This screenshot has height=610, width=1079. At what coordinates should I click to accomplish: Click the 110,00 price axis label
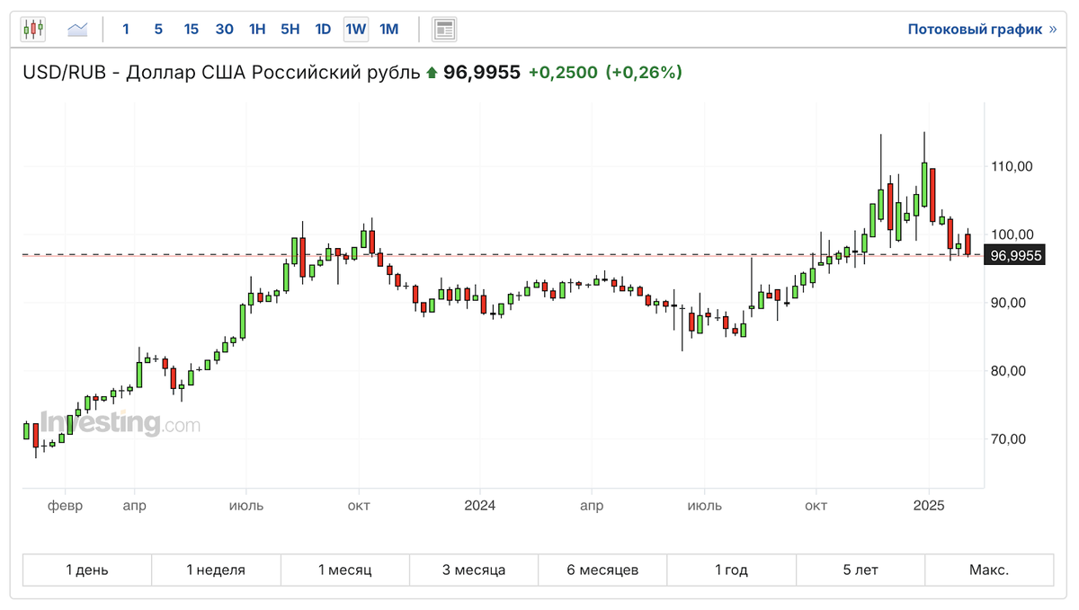click(1012, 166)
